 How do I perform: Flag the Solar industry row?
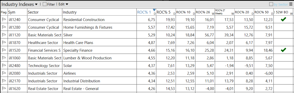click(x=4, y=66)
